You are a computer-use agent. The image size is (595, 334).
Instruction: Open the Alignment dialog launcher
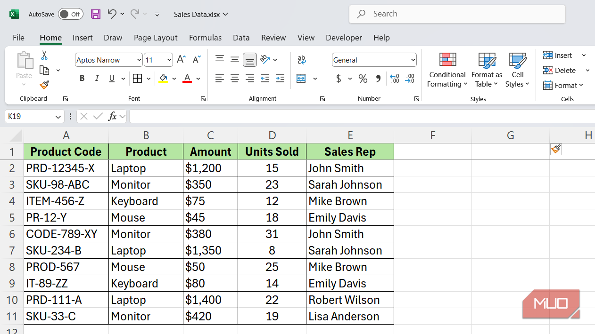[x=322, y=99]
